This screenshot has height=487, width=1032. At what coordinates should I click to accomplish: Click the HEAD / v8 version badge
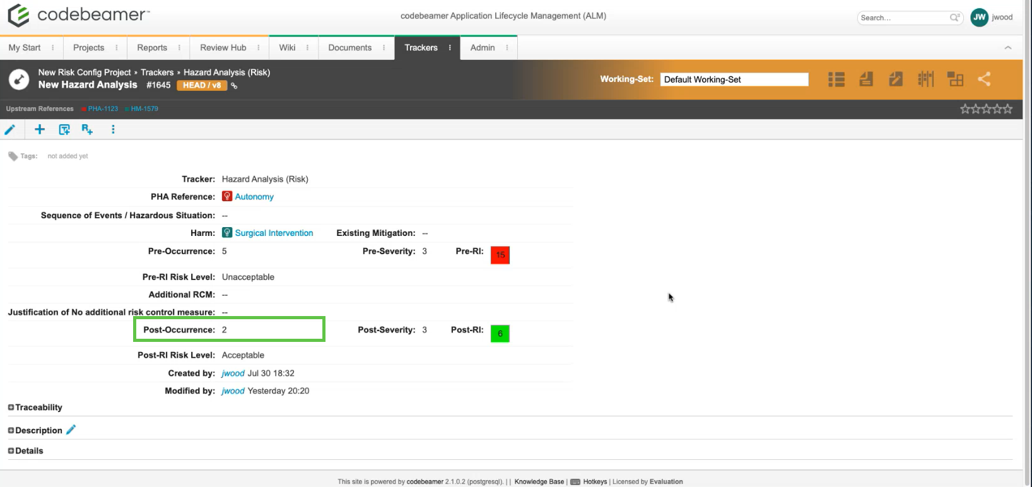(x=201, y=85)
